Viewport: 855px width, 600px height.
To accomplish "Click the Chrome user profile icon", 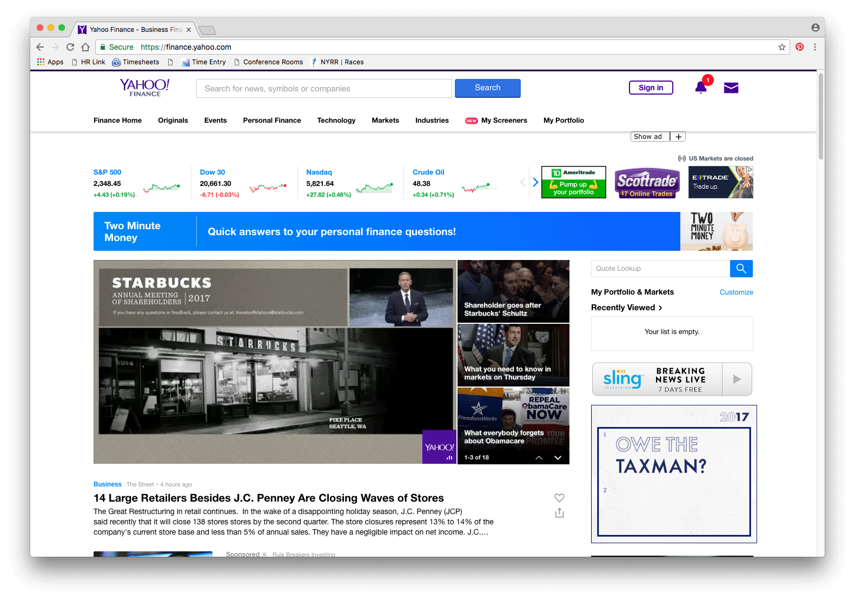I will coord(815,28).
